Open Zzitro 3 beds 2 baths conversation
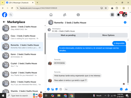Screen dimensions: 131x98 22,83
